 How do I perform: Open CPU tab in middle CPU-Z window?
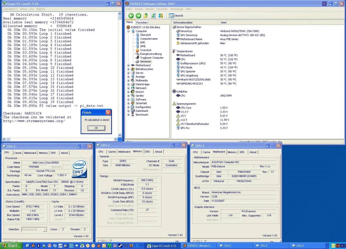[101, 152]
